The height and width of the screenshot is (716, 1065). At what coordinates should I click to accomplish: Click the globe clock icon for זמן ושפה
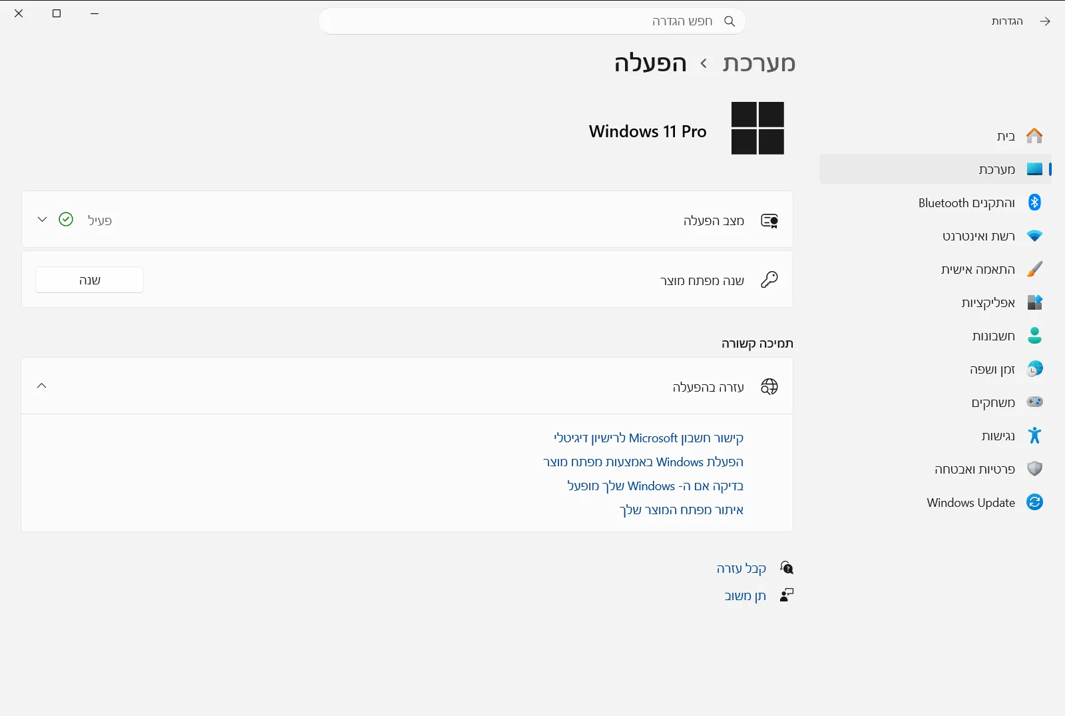(x=1034, y=369)
